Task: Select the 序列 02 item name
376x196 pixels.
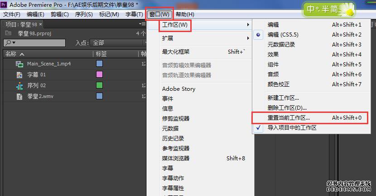Action: (36, 85)
